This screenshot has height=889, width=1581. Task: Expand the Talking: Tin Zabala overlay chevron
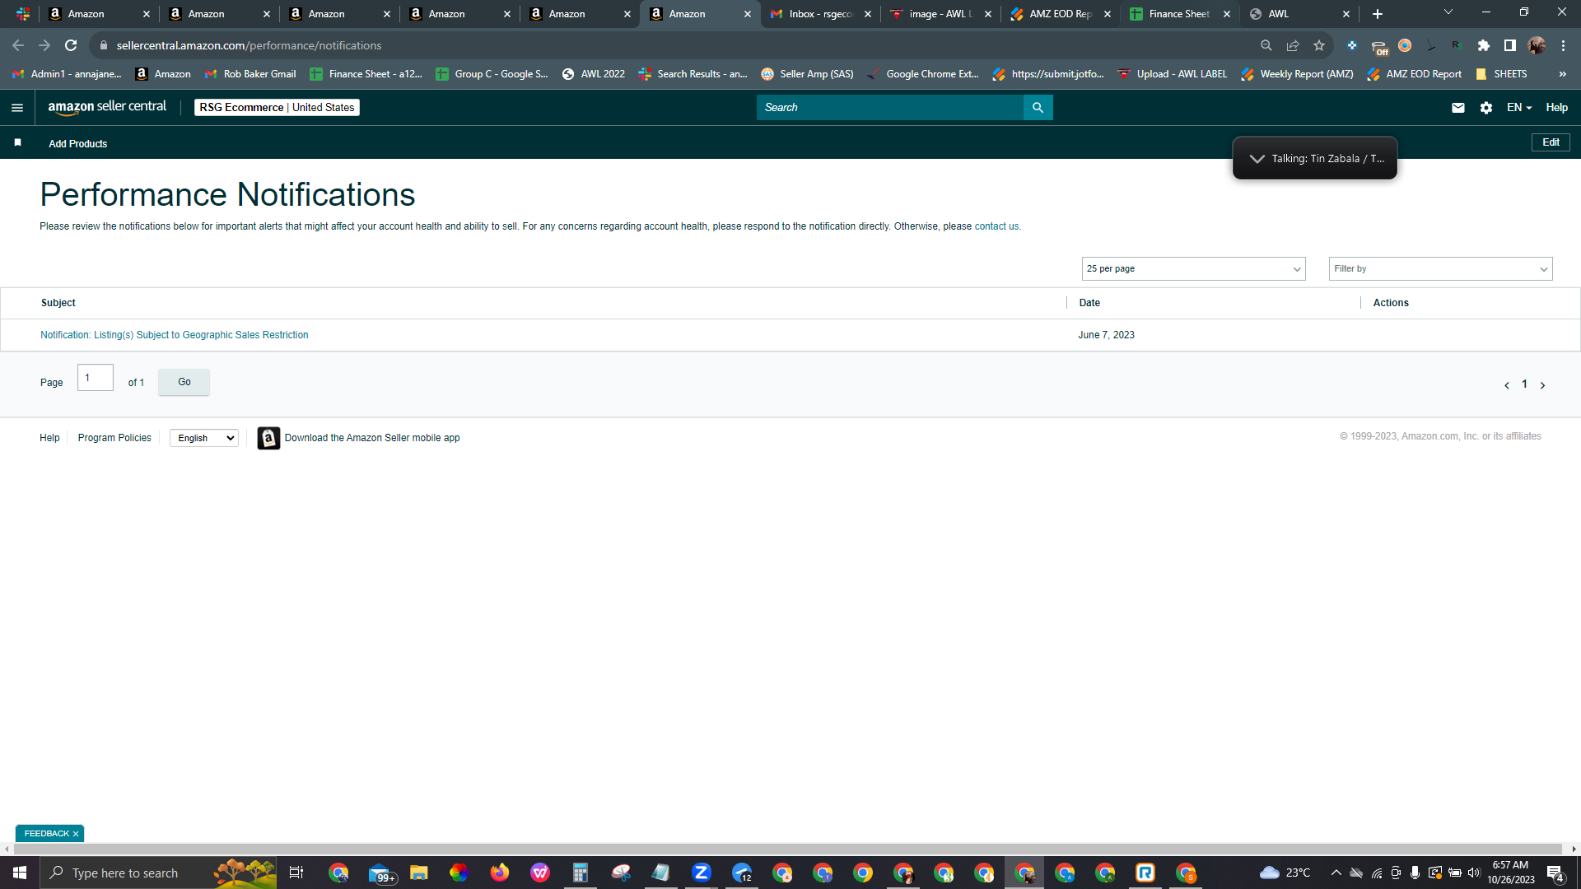(1257, 159)
